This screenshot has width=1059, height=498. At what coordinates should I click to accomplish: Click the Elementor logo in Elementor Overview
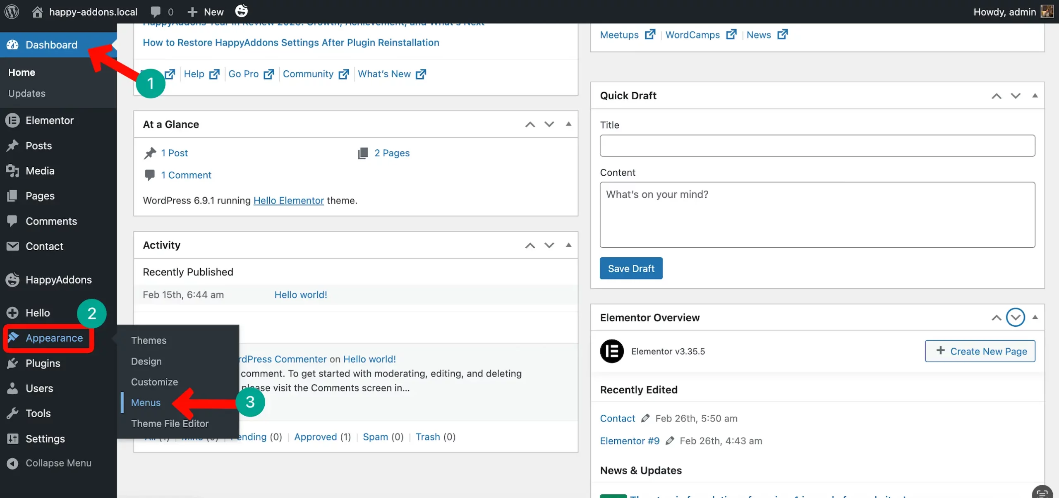click(612, 351)
